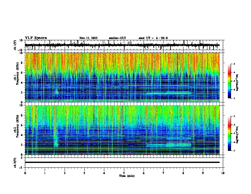Select the date text "Nov.12, 2023"
Screen dimensions: 251x194
[88, 38]
